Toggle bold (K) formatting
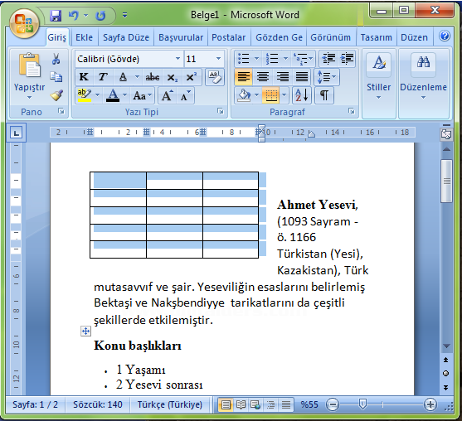This screenshot has width=462, height=421. (x=84, y=77)
